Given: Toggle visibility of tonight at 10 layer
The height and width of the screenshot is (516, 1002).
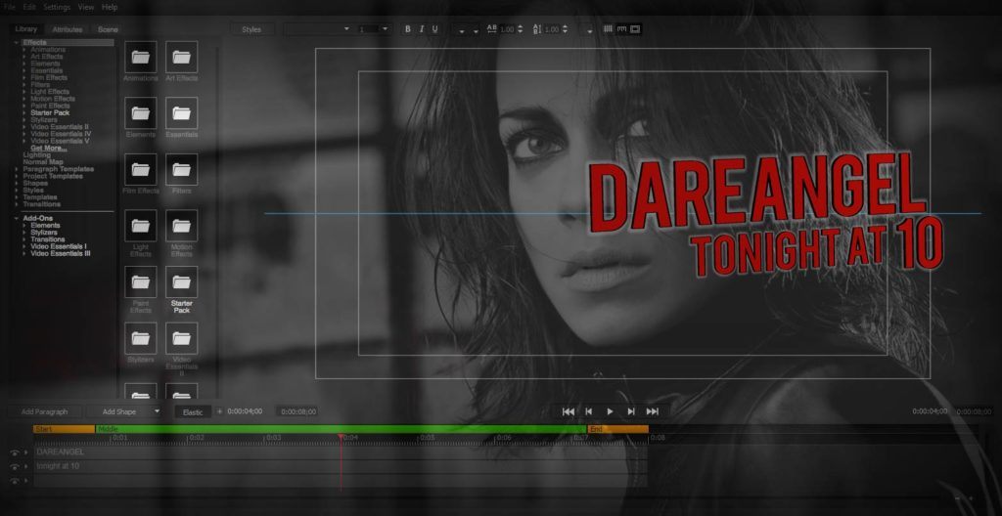Looking at the screenshot, I should click(x=15, y=467).
